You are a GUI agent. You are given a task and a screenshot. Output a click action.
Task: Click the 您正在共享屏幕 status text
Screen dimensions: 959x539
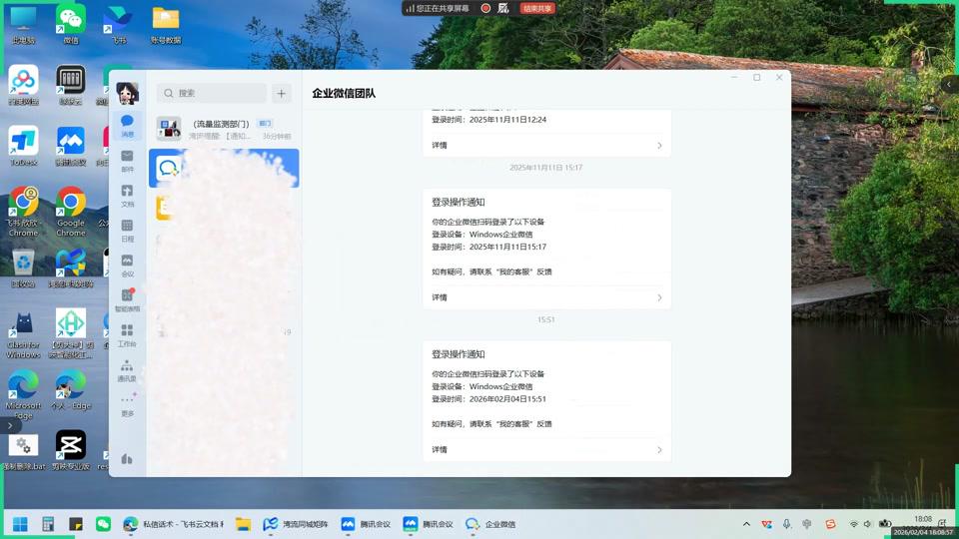click(x=443, y=8)
